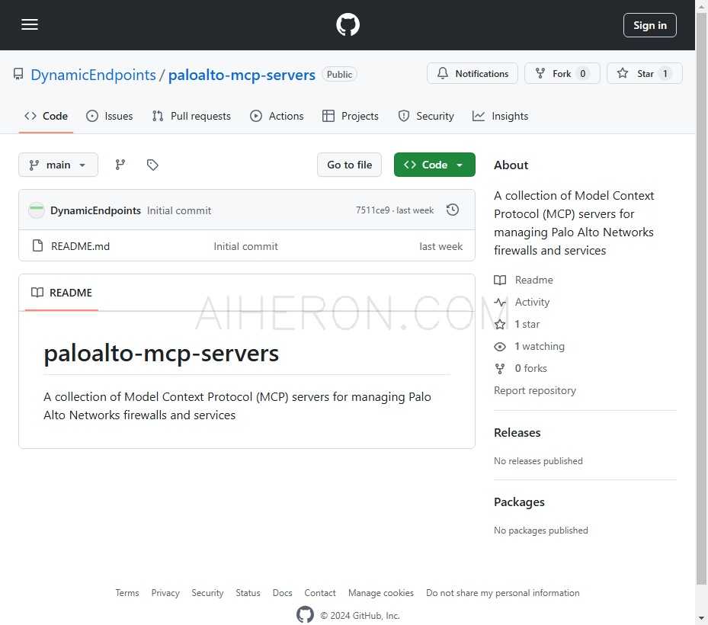Click the fork icon beside 0 forks
Viewport: 708px width, 625px height.
click(x=500, y=368)
